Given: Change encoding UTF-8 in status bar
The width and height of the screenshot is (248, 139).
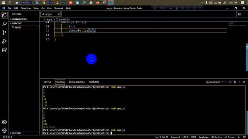Looking at the screenshot, I should [186, 137].
